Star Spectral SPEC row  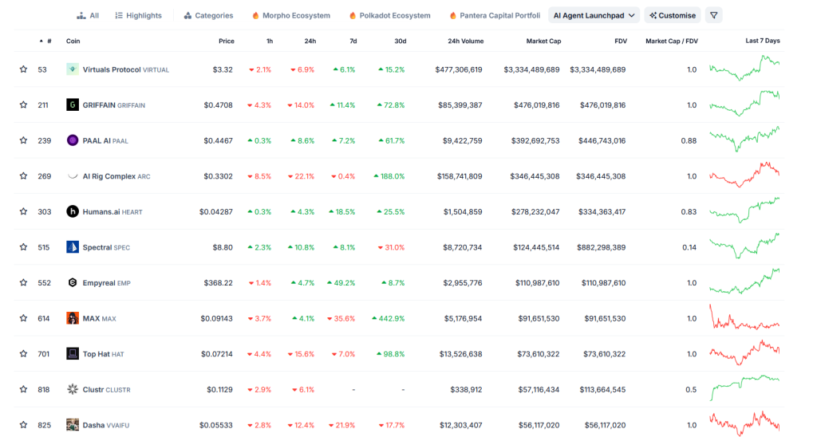coord(23,247)
